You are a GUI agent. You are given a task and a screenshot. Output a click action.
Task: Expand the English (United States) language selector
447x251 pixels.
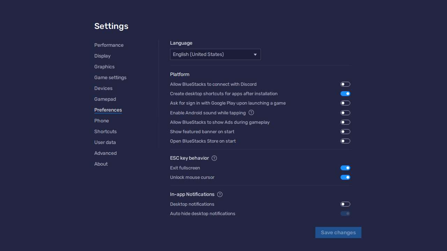coord(215,54)
